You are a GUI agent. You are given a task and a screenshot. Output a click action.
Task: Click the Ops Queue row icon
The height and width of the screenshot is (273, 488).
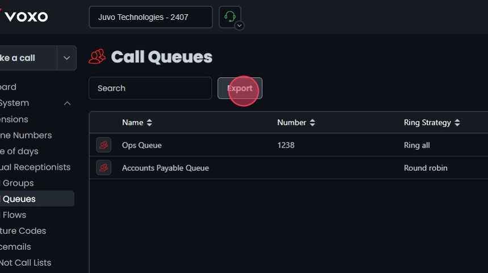pos(103,145)
